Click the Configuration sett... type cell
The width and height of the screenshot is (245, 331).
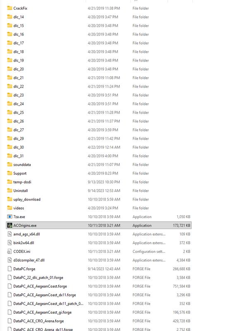pos(149,252)
